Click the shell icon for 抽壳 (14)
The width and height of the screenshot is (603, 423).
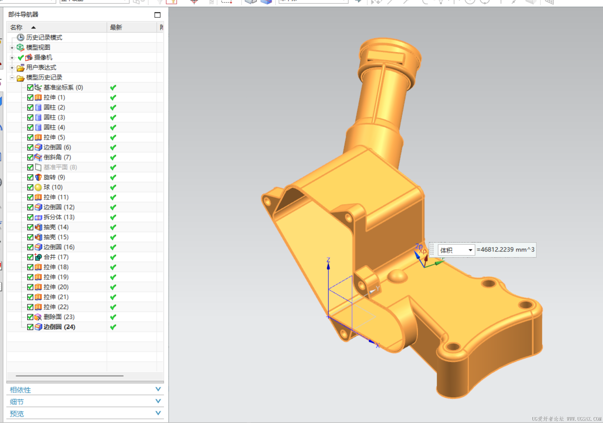(38, 227)
